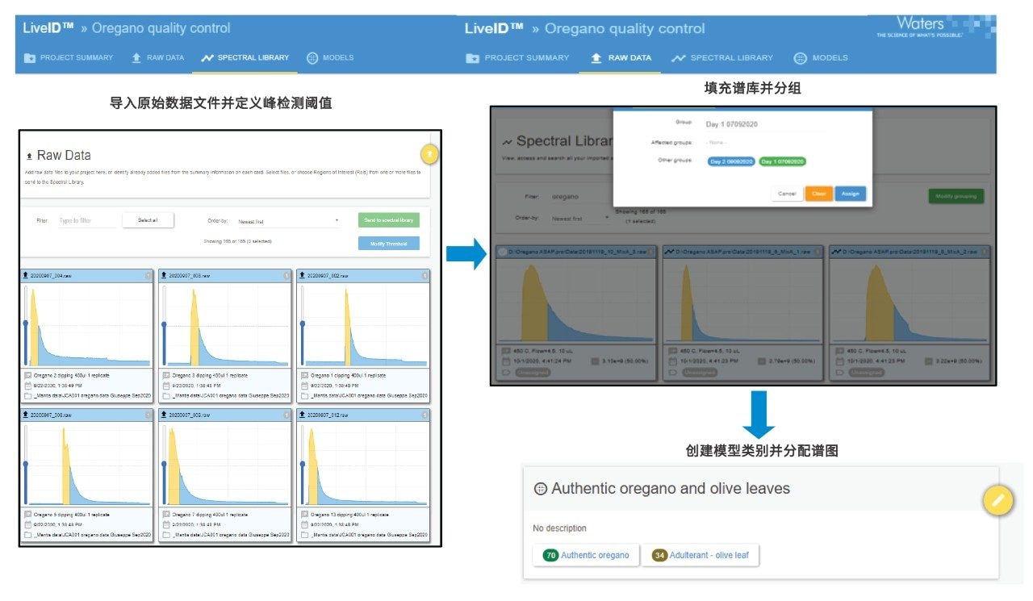Click calendar icon under Oregano 5 dipping card

tap(28, 524)
